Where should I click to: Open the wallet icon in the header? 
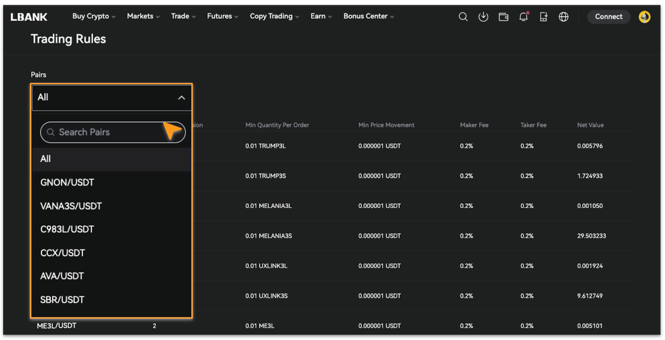coord(503,17)
